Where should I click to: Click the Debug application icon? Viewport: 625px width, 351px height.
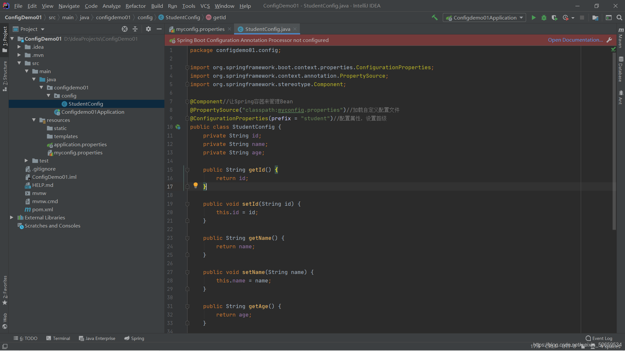pyautogui.click(x=544, y=18)
